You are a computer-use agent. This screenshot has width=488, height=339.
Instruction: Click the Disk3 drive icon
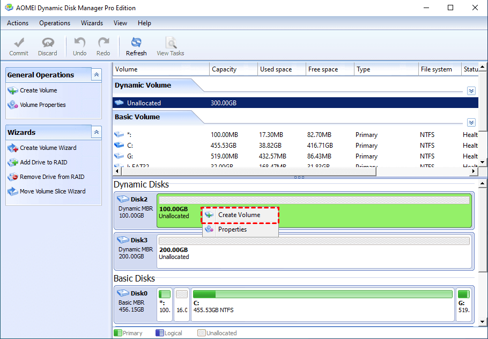tap(123, 240)
